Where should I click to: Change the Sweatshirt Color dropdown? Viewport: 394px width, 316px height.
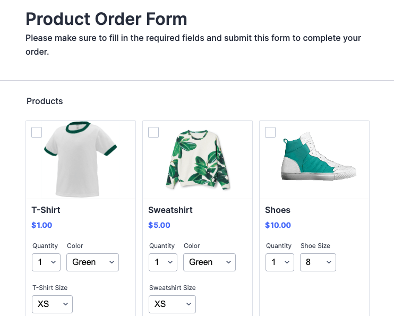click(x=209, y=262)
